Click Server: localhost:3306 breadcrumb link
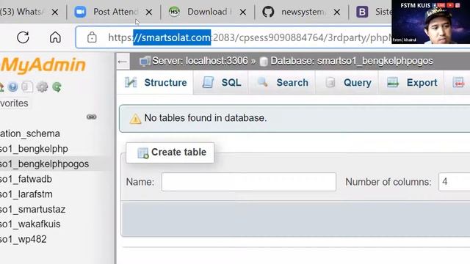470x264 pixels. (200, 61)
